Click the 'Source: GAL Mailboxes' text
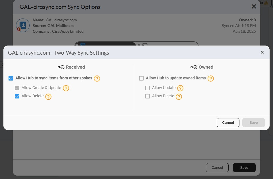Screen dimensions: 273x179 pos(53,26)
